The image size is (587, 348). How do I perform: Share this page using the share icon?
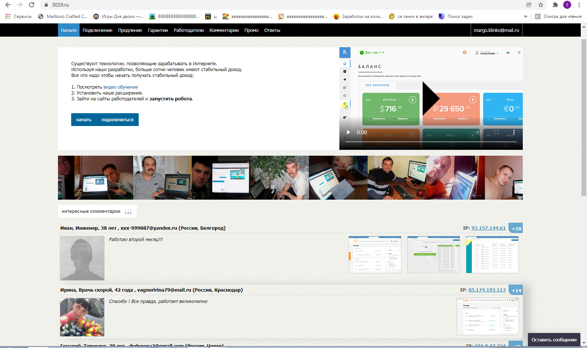(529, 5)
